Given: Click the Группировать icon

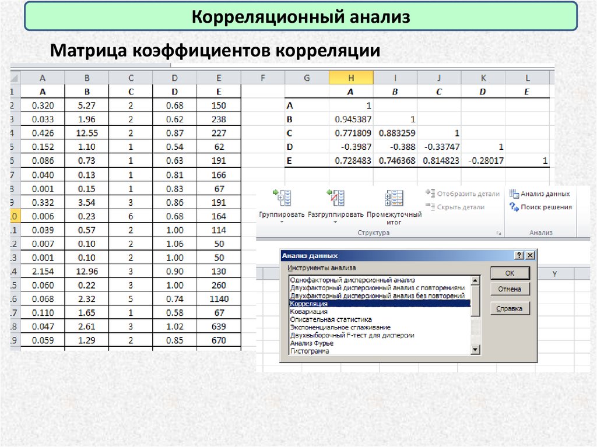Looking at the screenshot, I should pos(282,198).
